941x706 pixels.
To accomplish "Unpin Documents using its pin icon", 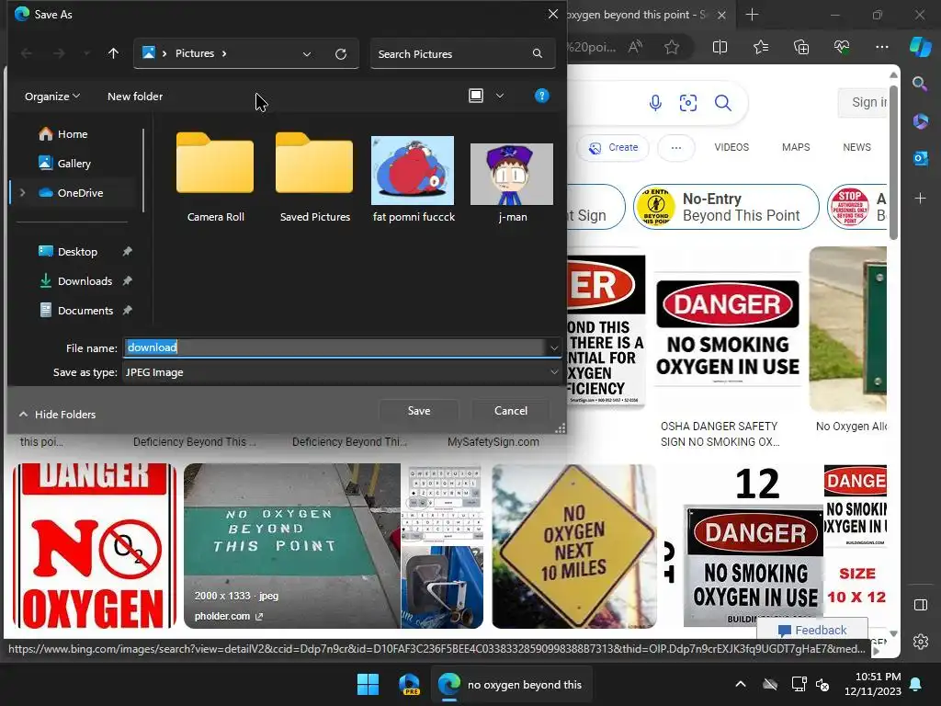I will [x=127, y=311].
